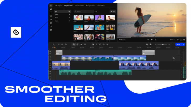Adjust the timeline zoom slider
The height and width of the screenshot is (107, 191).
(163, 44)
